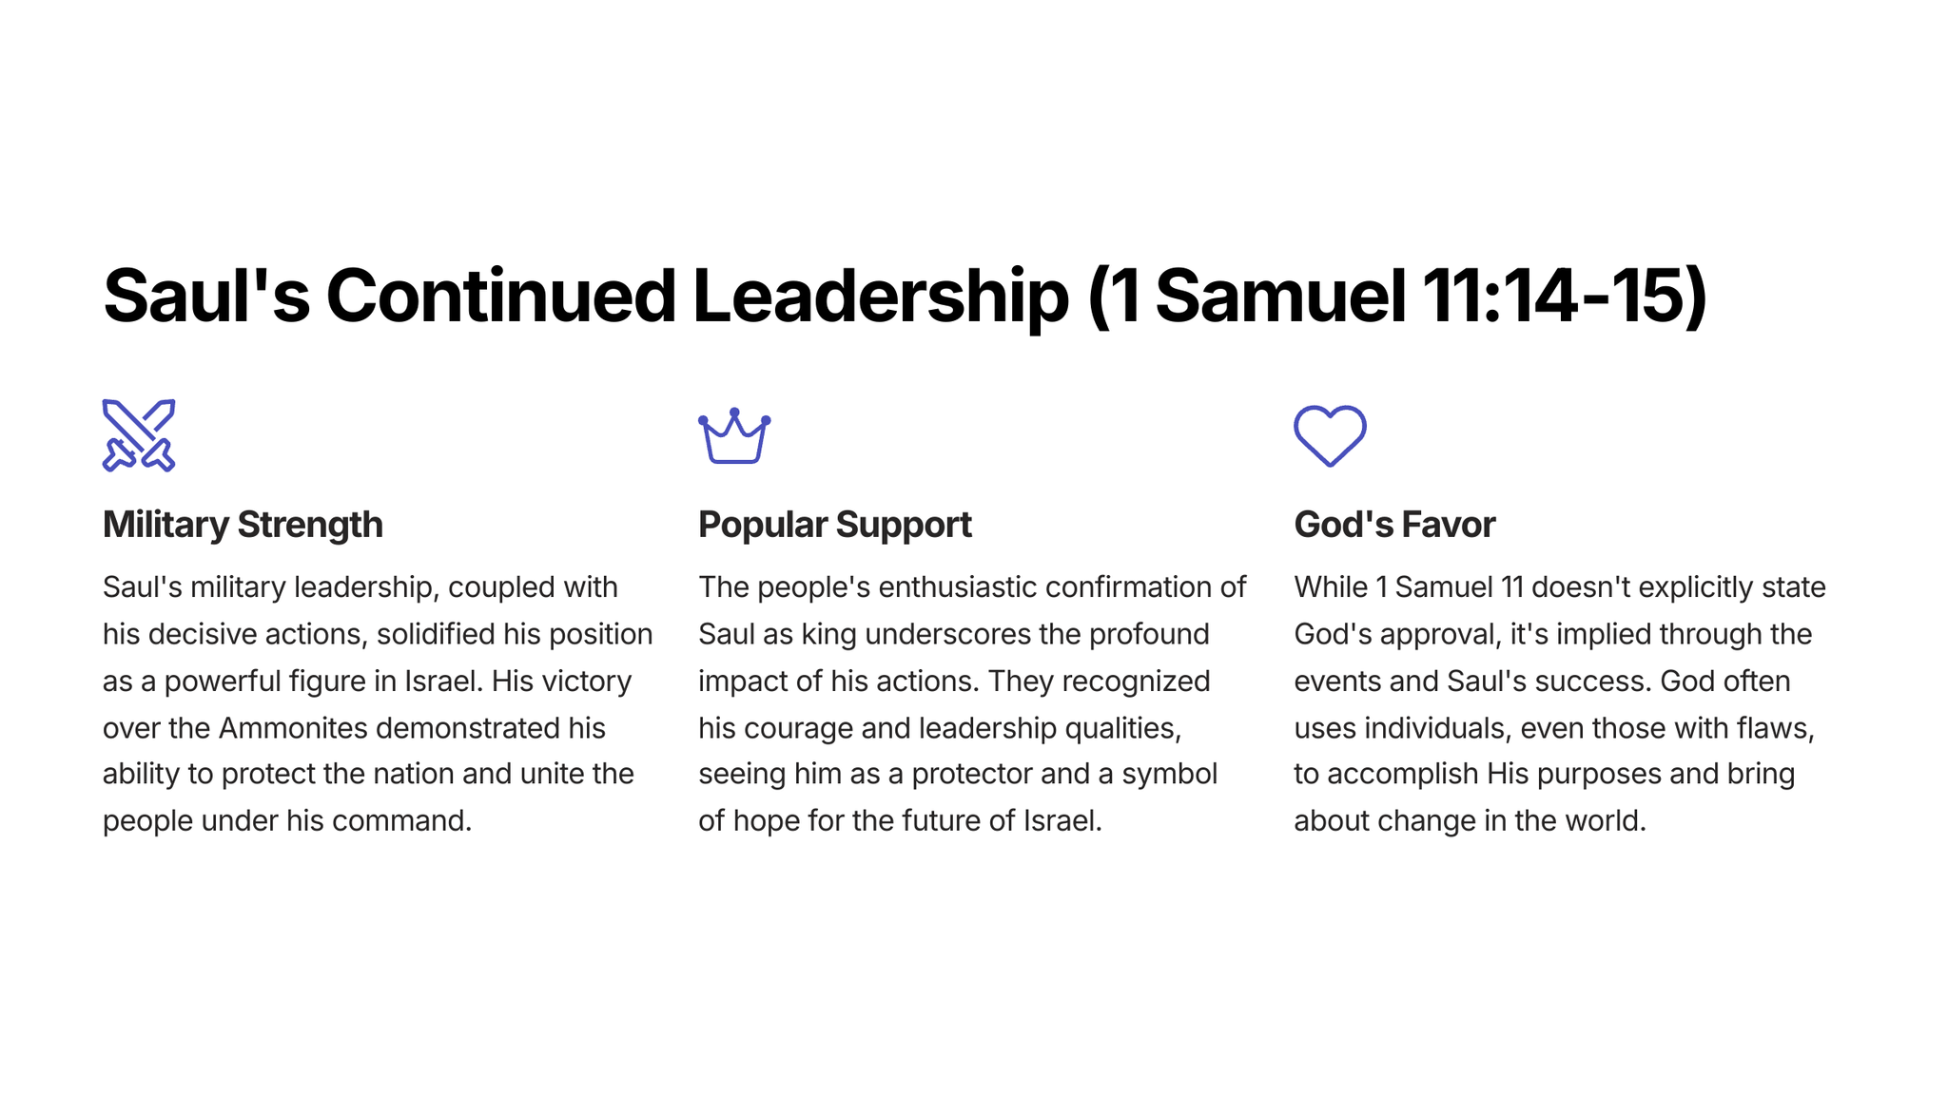Select the paragraph beginning "The people's enthusiastic"
This screenshot has width=1948, height=1095.
[x=972, y=703]
